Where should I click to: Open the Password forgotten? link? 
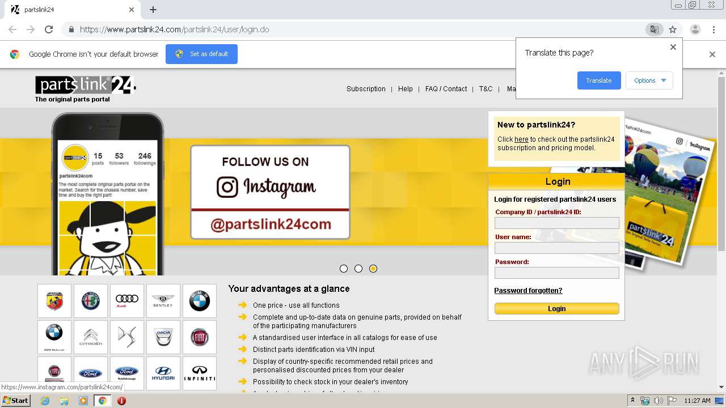coord(528,291)
